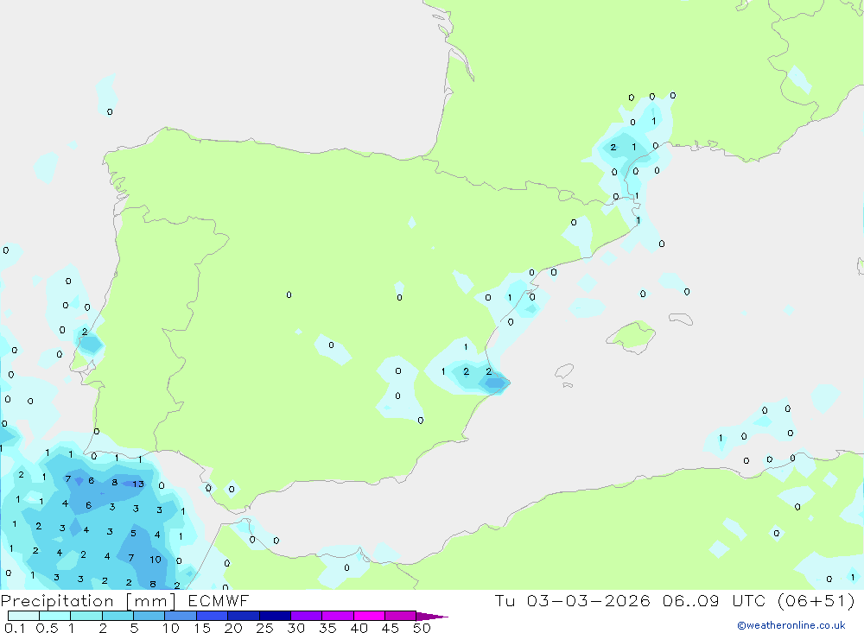Image resolution: width=864 pixels, height=633 pixels.
Task: Choose the 20–25 mm dark blue swatch
Action: [243, 616]
